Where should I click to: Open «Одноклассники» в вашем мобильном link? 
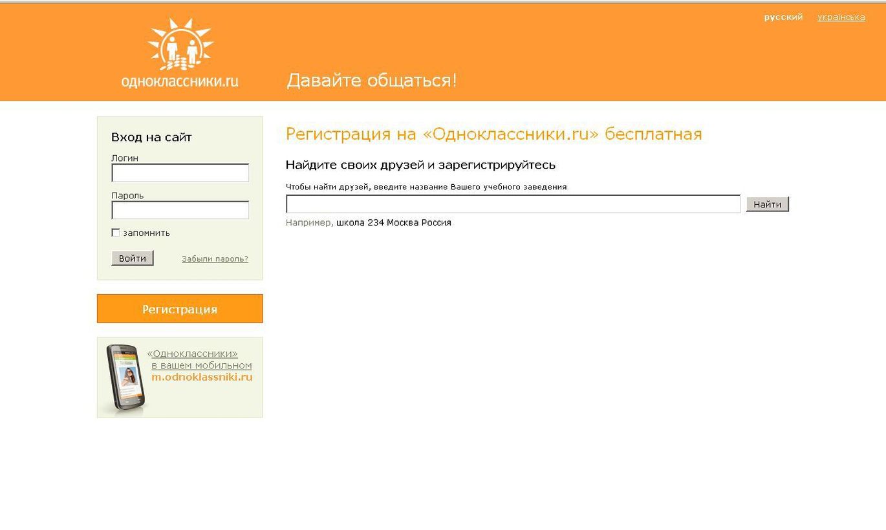tap(200, 359)
